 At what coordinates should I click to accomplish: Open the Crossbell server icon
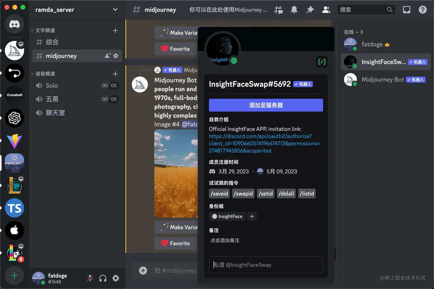[x=14, y=95]
